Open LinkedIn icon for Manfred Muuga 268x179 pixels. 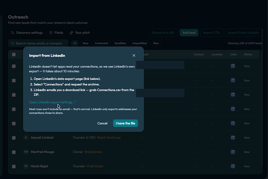click(233, 152)
